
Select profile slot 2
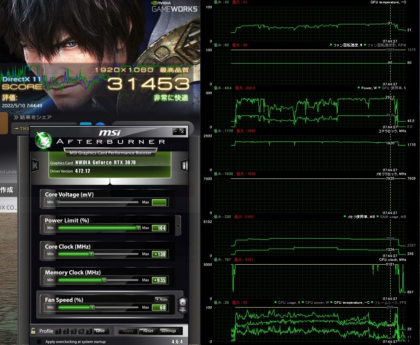pos(66,331)
